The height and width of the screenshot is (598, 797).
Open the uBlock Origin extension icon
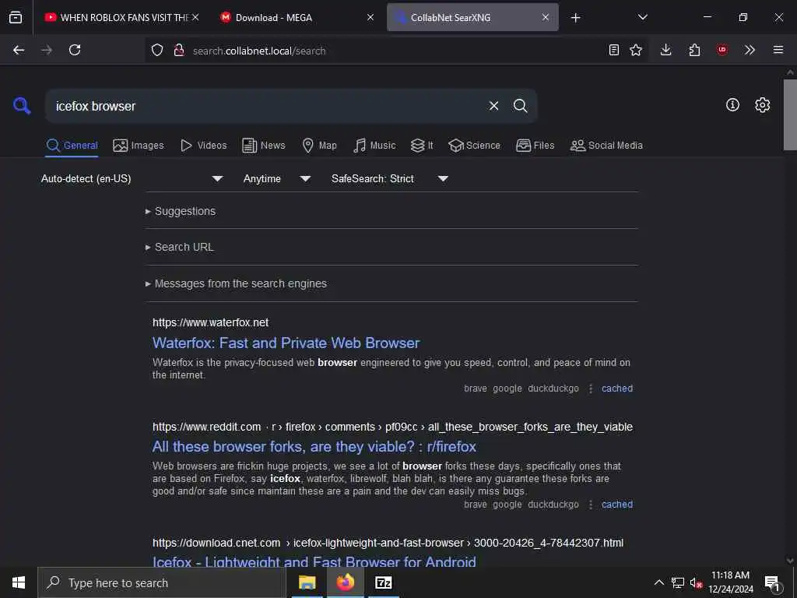point(722,50)
